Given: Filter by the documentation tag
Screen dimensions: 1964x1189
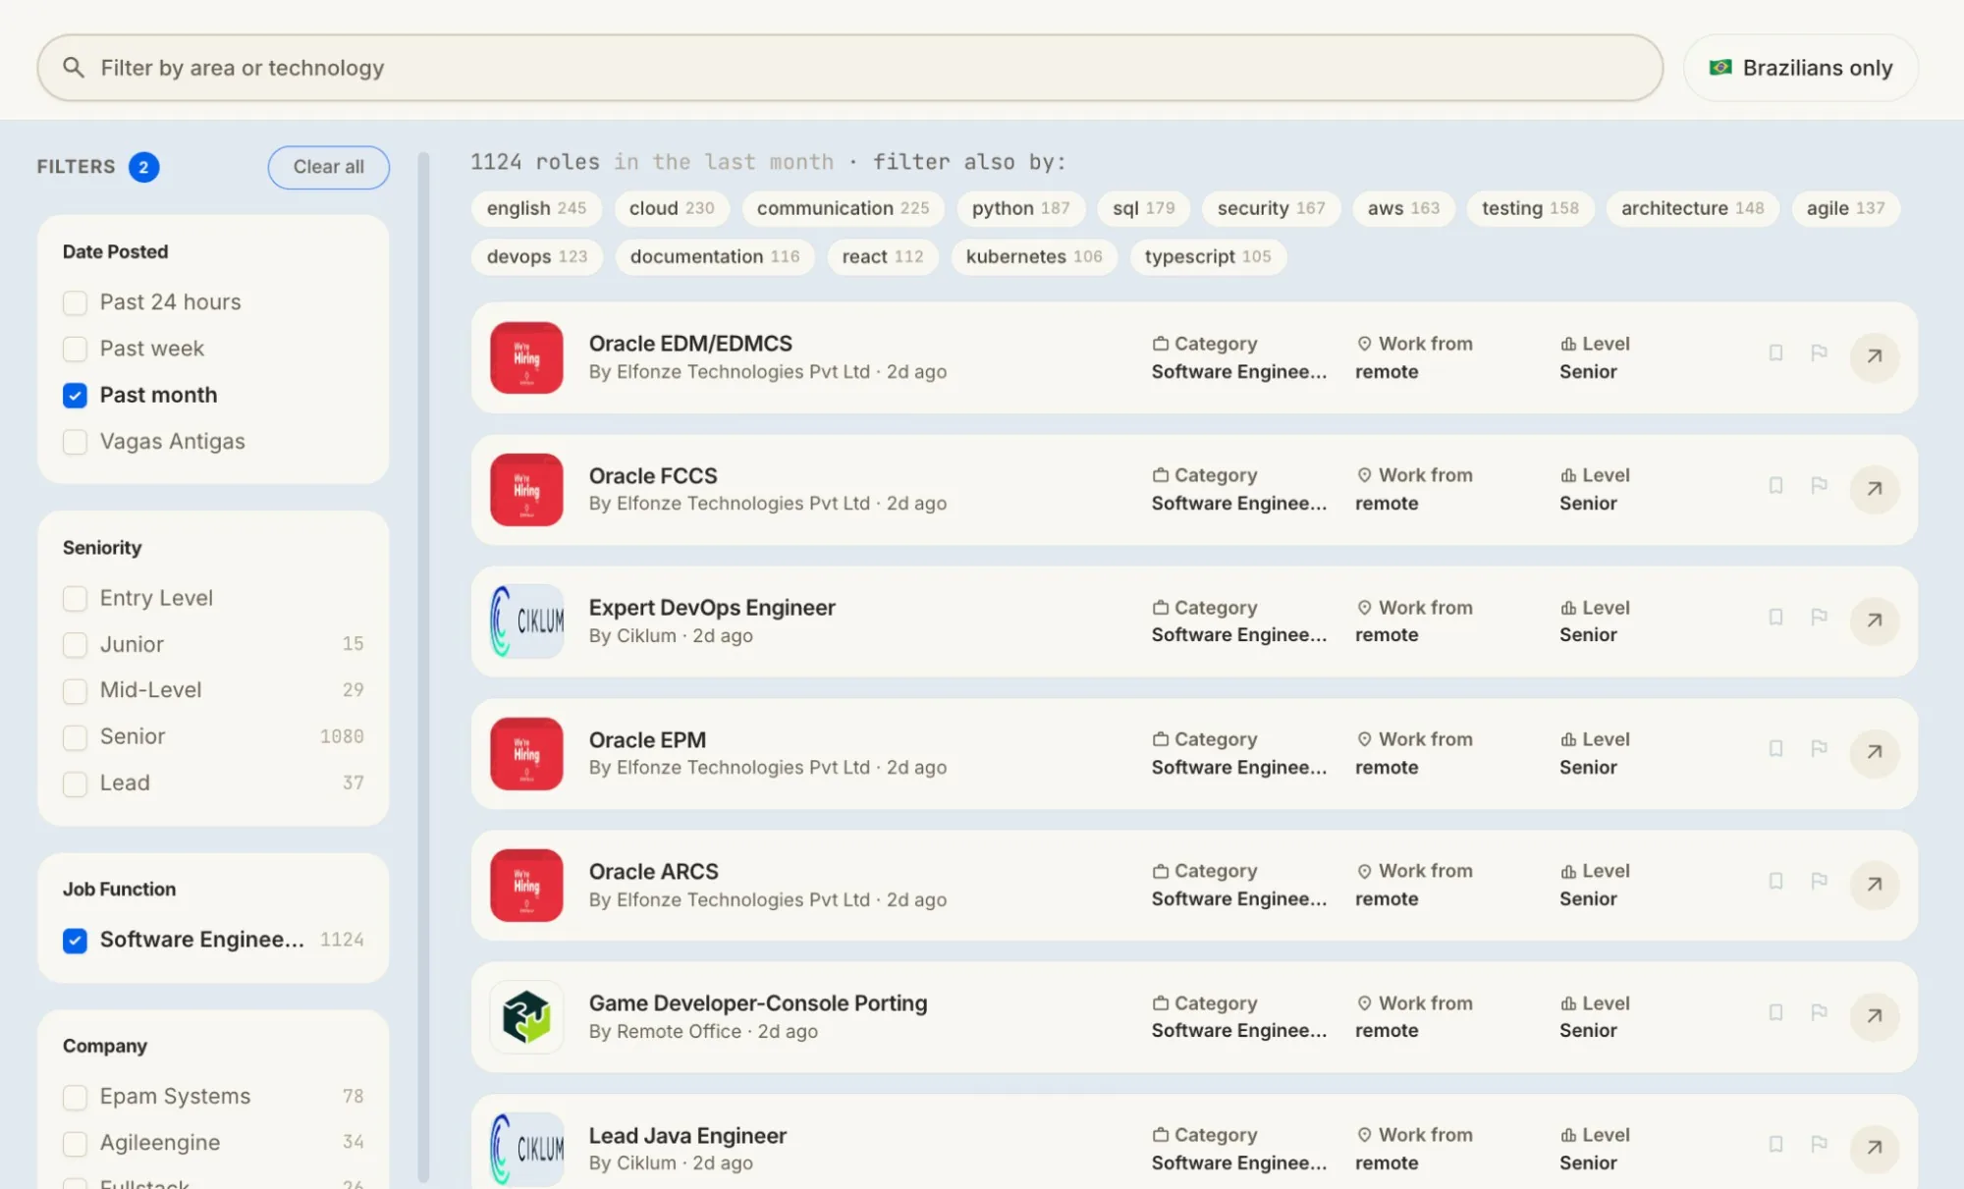Looking at the screenshot, I should click(714, 256).
